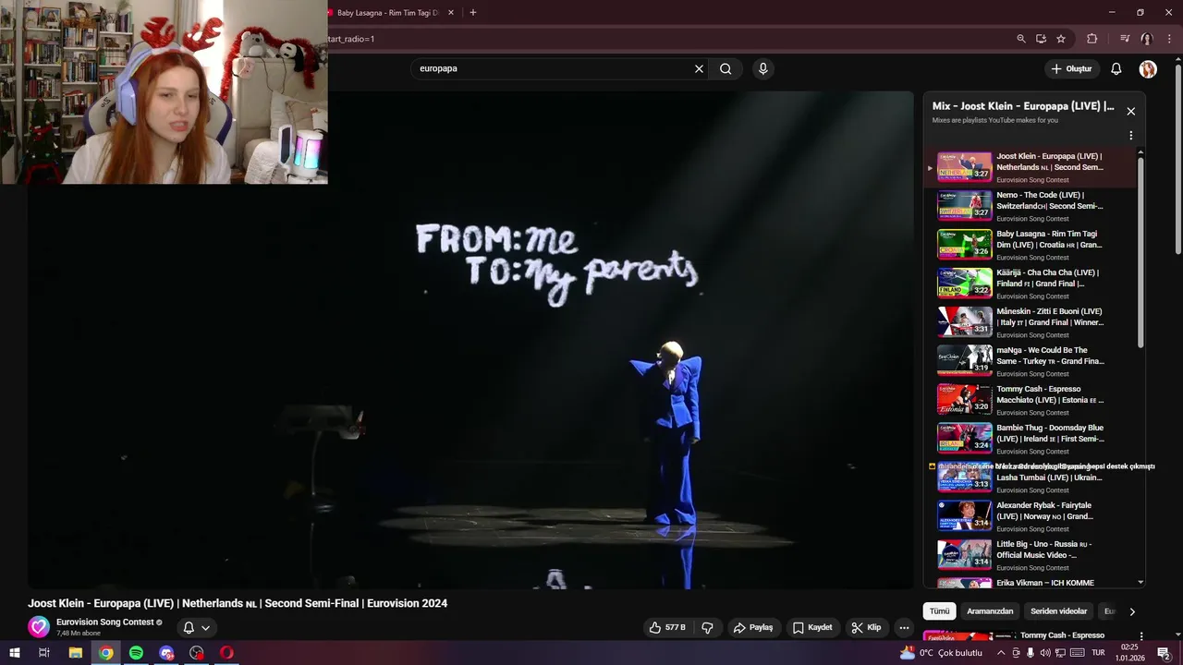Start voice search with the microphone
The image size is (1183, 665).
pyautogui.click(x=762, y=68)
